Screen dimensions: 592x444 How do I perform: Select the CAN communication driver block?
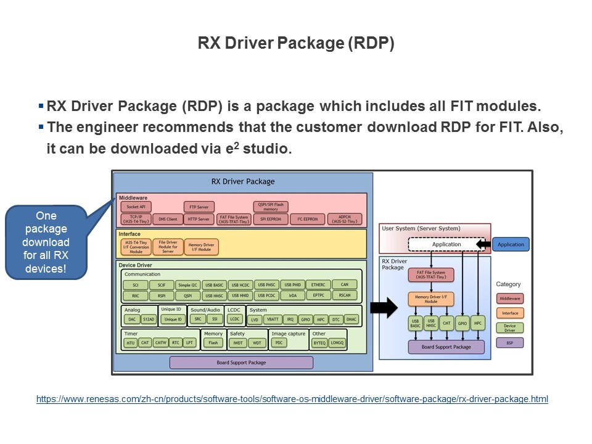coord(344,285)
